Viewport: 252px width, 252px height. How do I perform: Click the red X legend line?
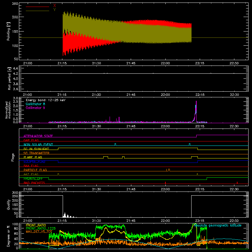tap(37, 7)
